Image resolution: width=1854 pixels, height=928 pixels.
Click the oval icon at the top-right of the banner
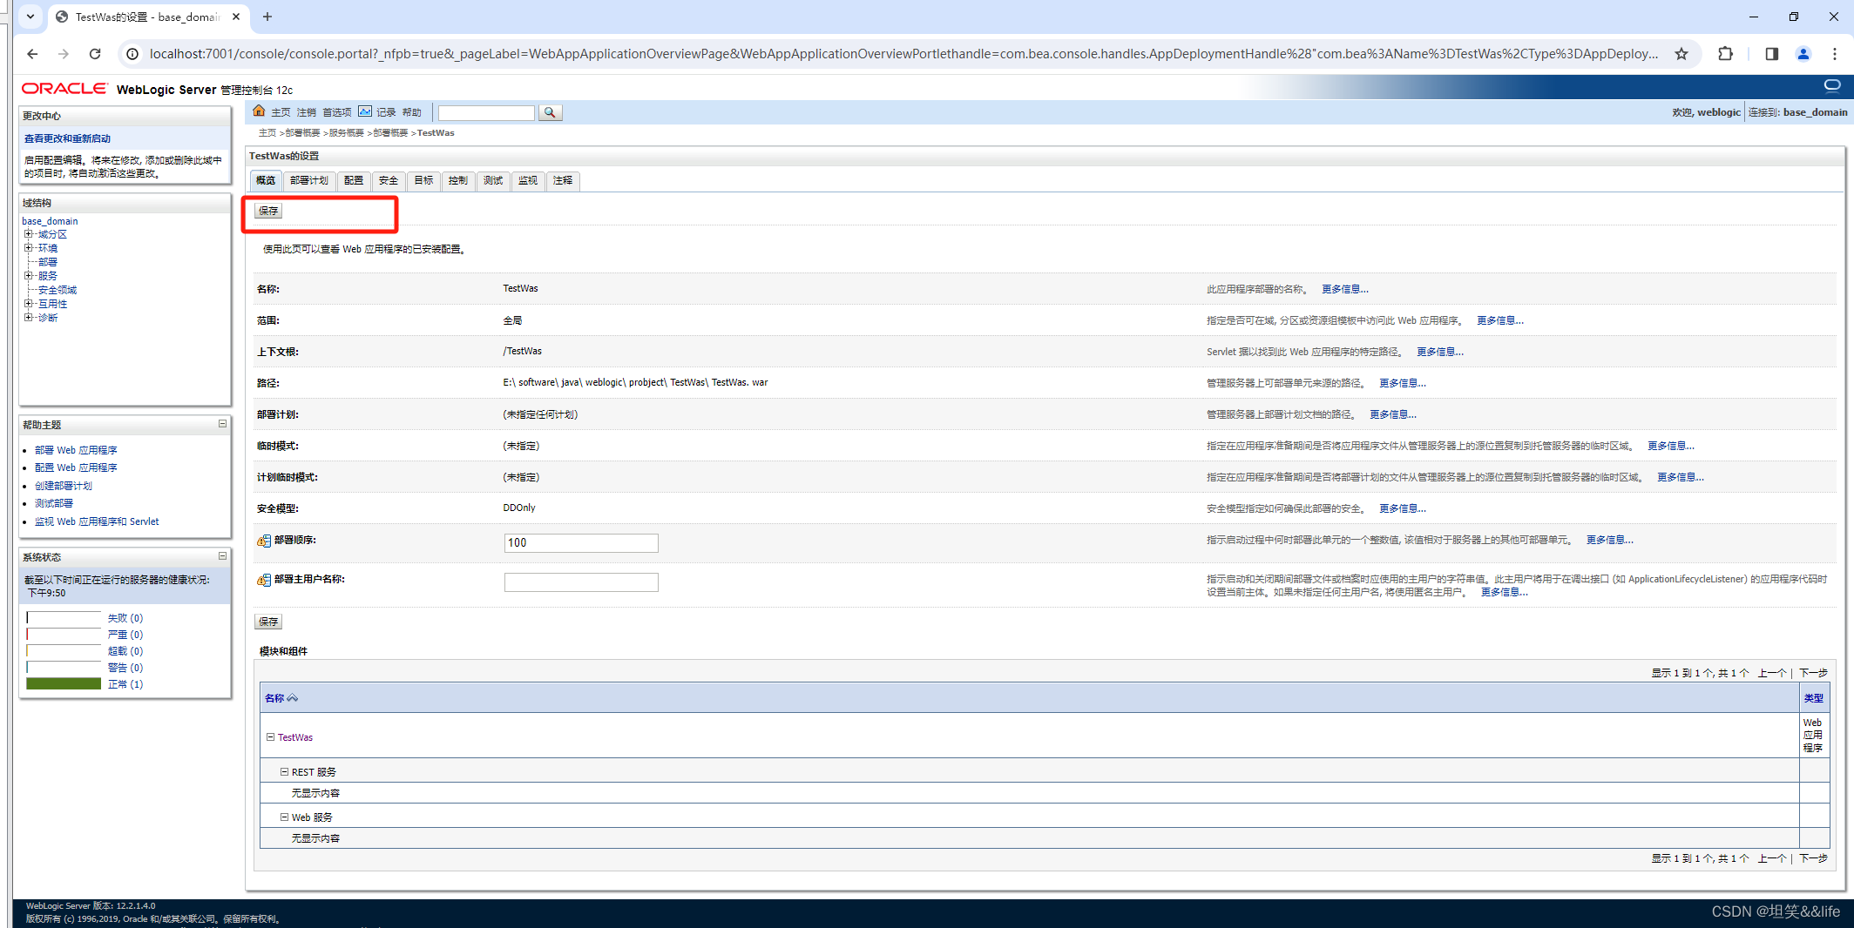1832,85
